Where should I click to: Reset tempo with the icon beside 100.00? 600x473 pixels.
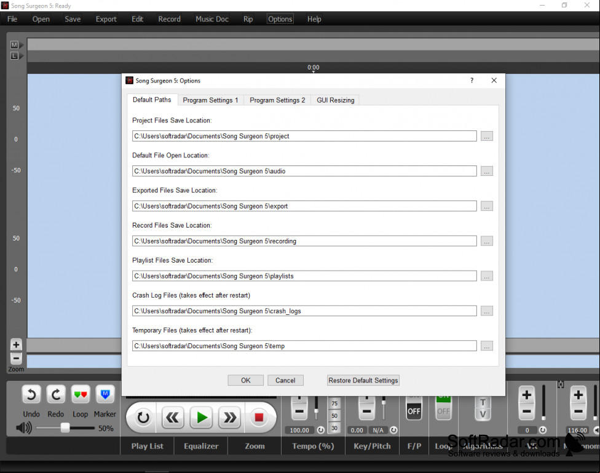point(321,430)
